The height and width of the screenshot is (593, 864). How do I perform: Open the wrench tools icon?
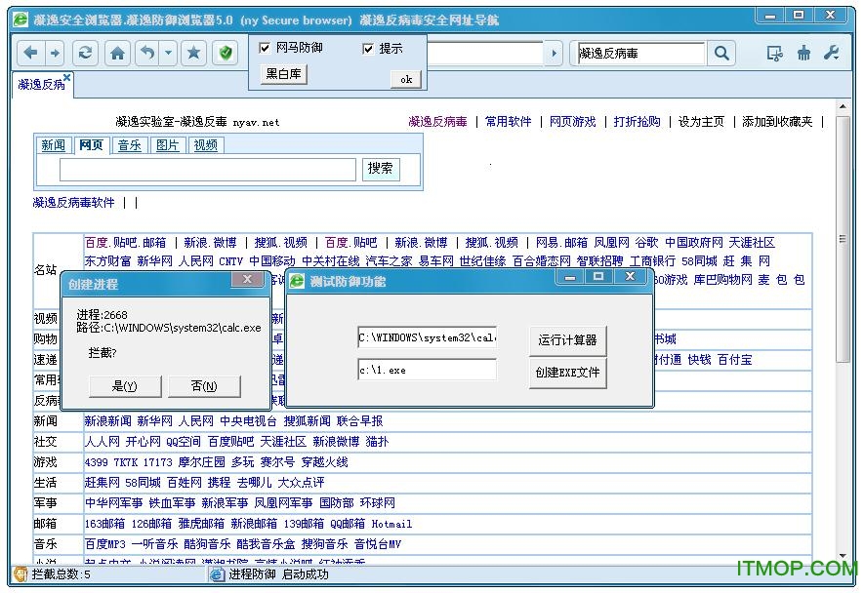pyautogui.click(x=829, y=52)
